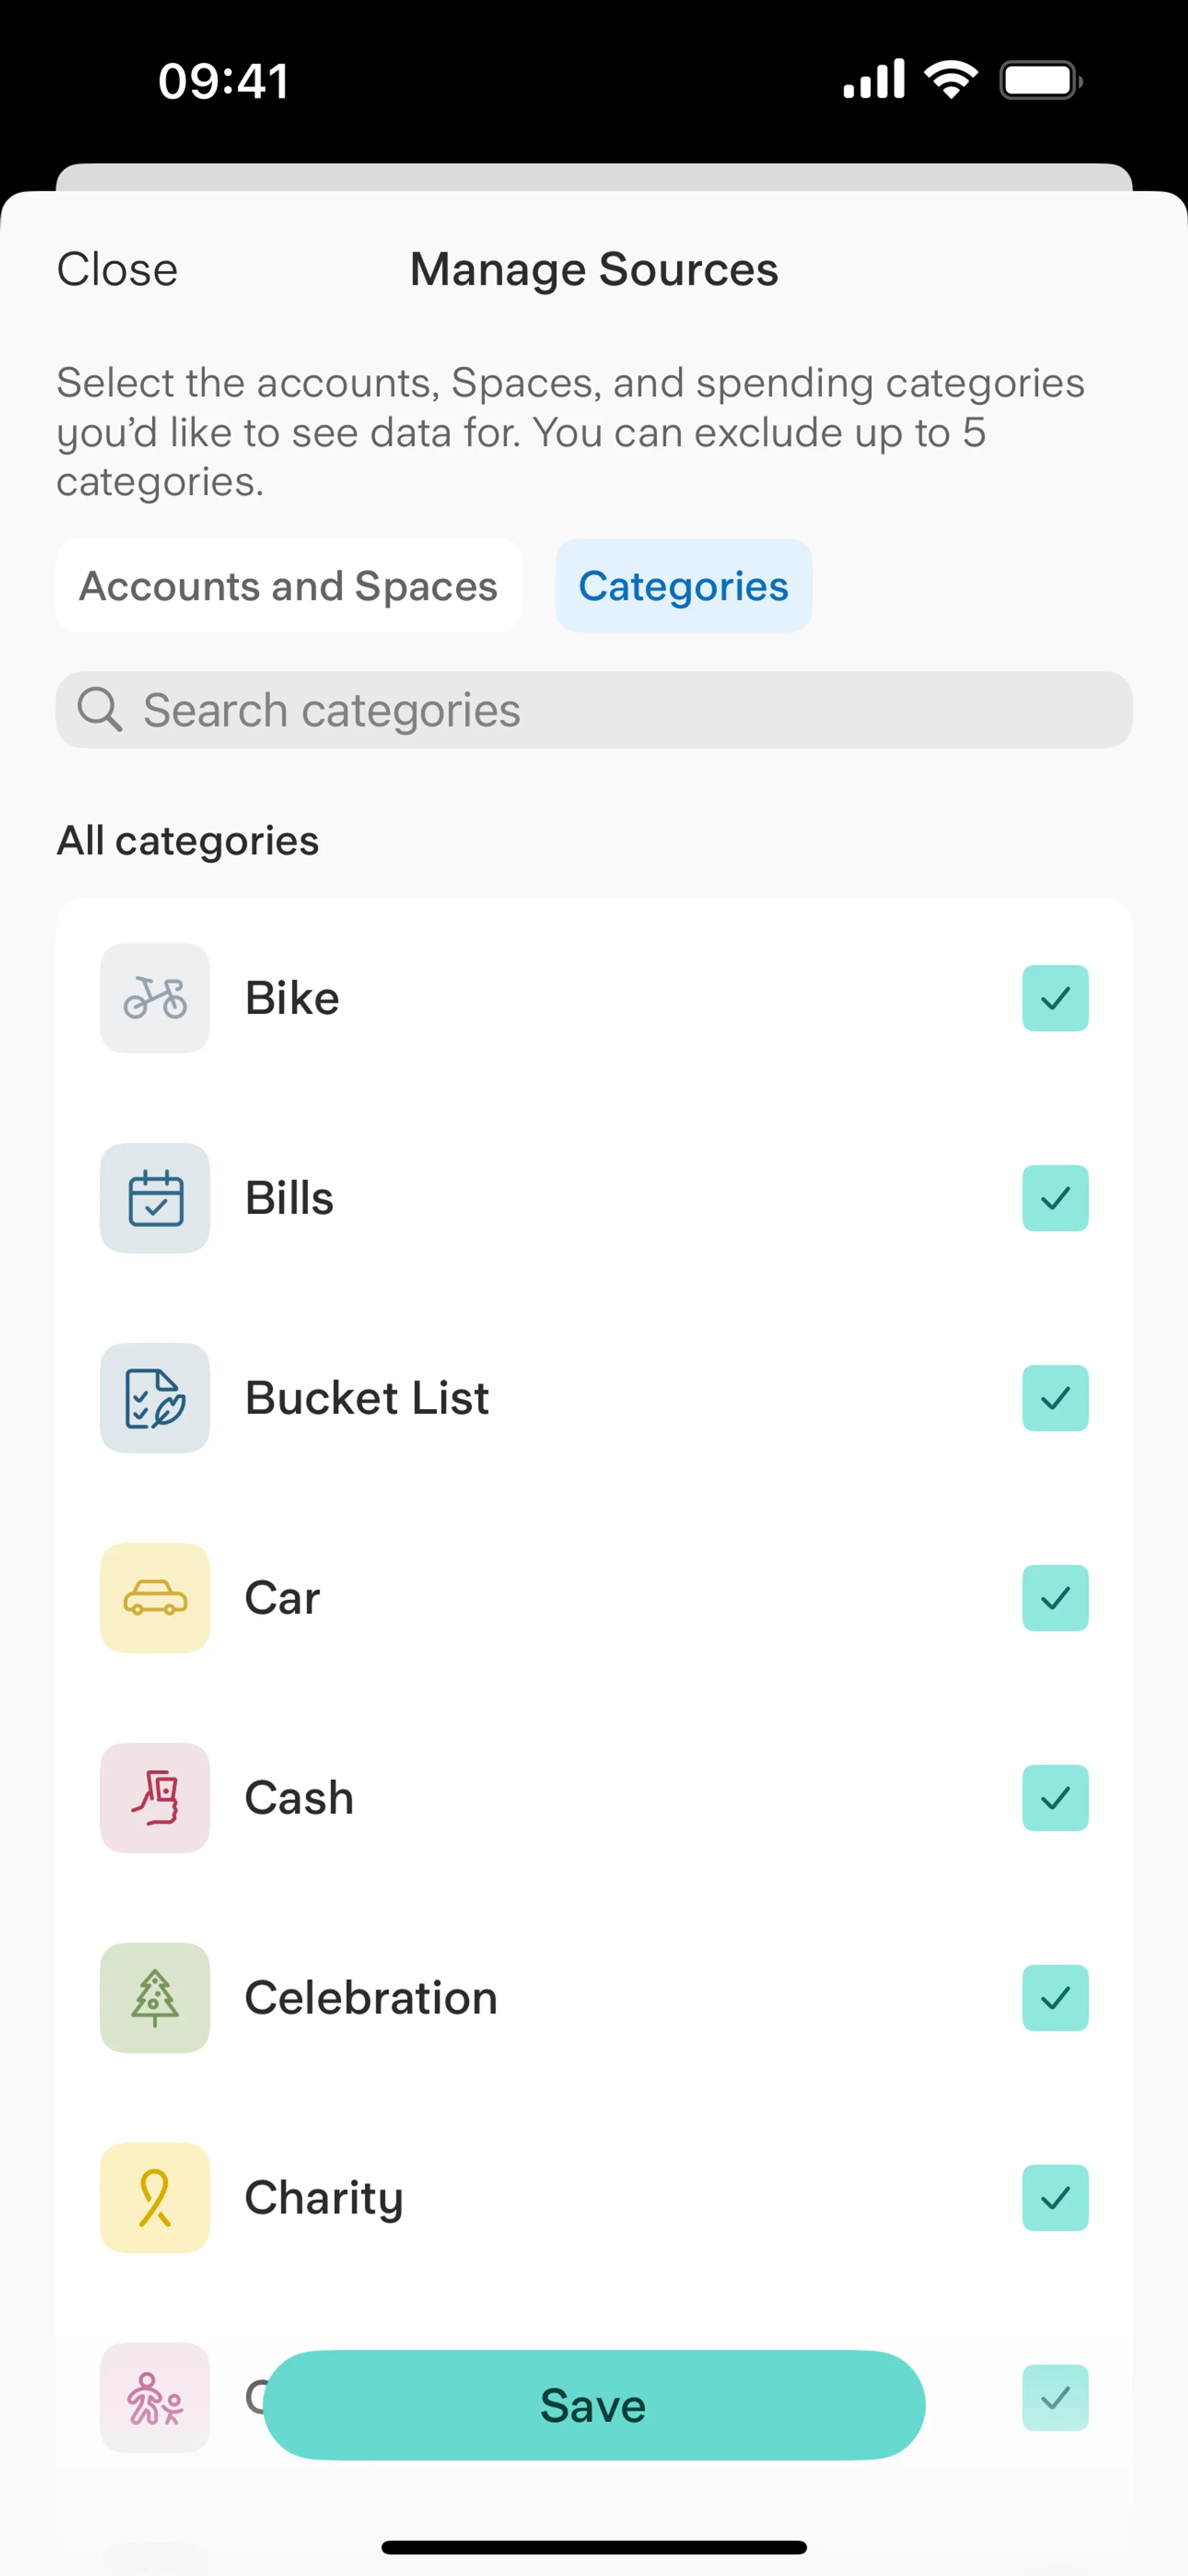
Task: Toggle the Car checkbox off
Action: click(x=1055, y=1598)
